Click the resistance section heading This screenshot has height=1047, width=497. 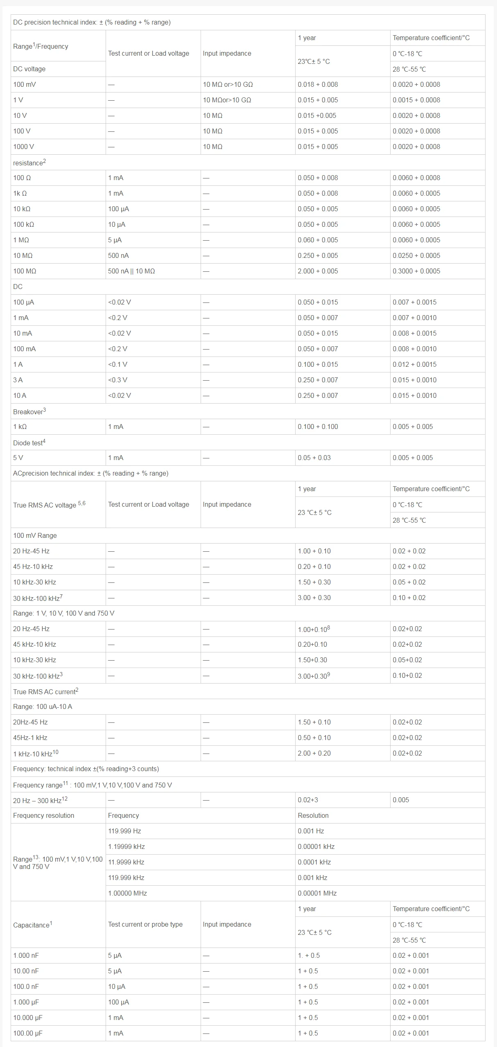coord(29,162)
